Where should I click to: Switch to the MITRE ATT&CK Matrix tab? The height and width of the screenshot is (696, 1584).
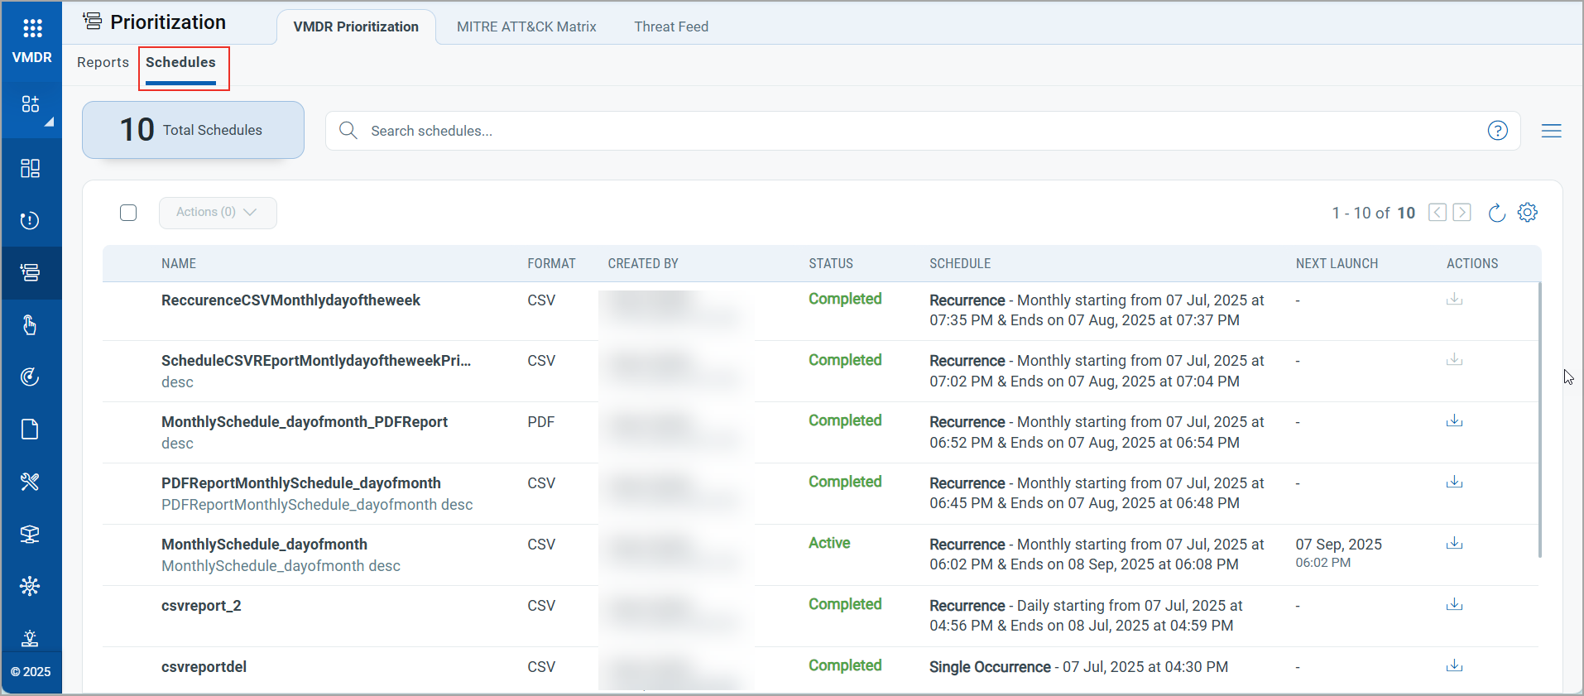point(526,26)
